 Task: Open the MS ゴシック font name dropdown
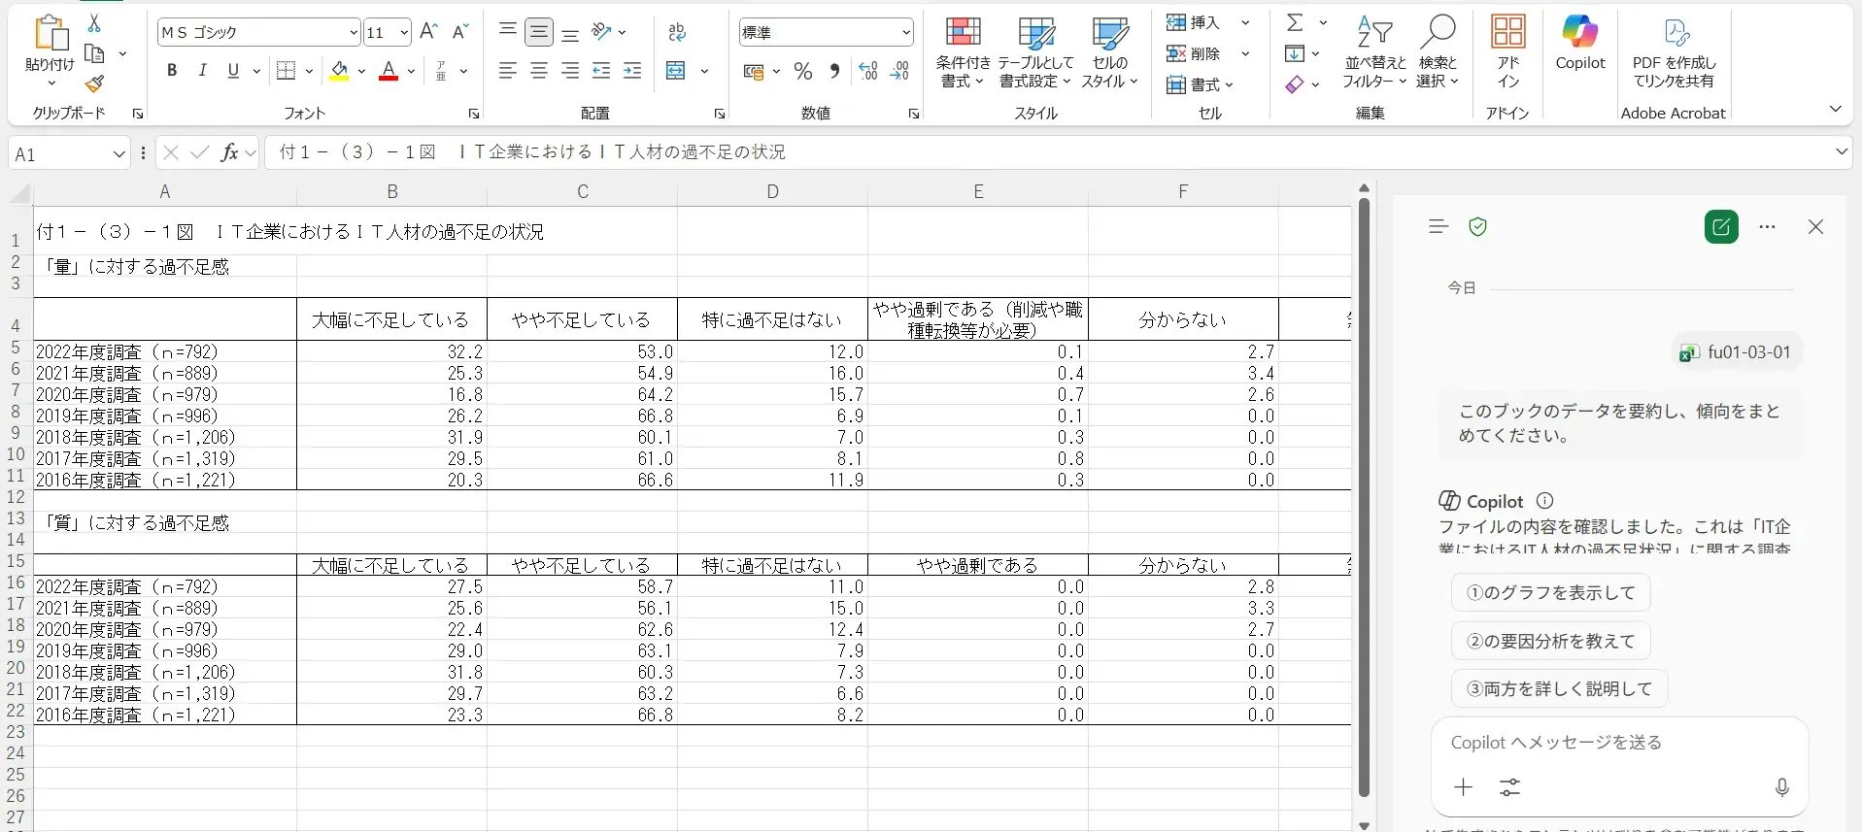click(353, 33)
